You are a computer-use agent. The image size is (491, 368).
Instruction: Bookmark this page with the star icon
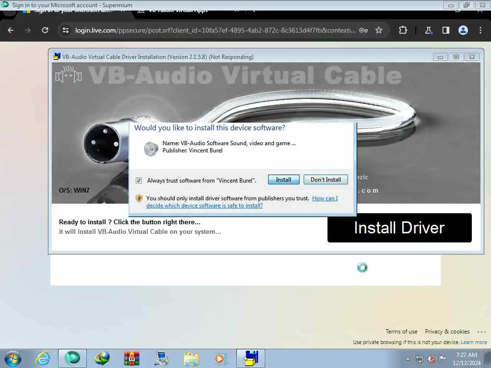379,30
